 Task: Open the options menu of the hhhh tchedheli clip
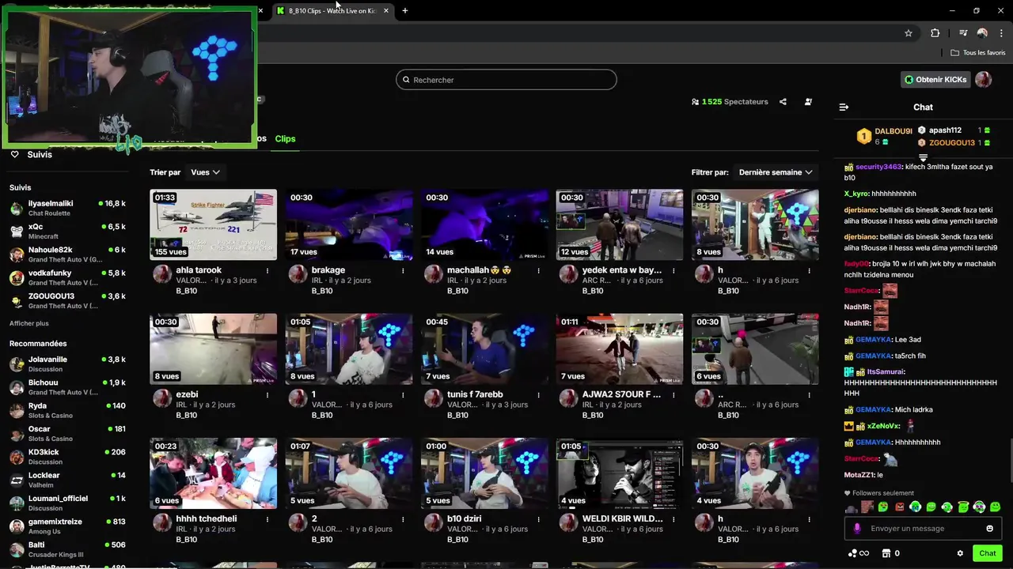[x=267, y=519]
